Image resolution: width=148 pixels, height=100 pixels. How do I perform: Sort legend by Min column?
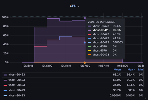(x=140, y=70)
